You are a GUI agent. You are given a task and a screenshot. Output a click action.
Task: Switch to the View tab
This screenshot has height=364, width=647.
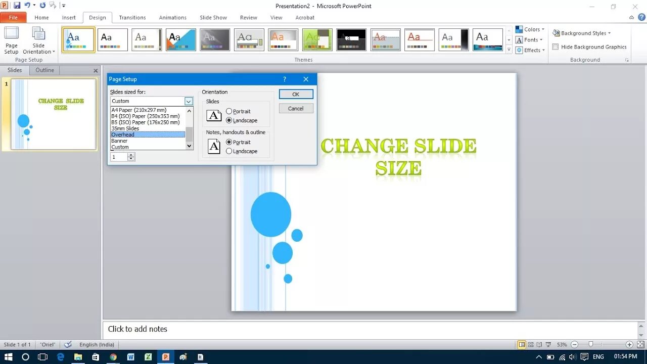point(276,18)
